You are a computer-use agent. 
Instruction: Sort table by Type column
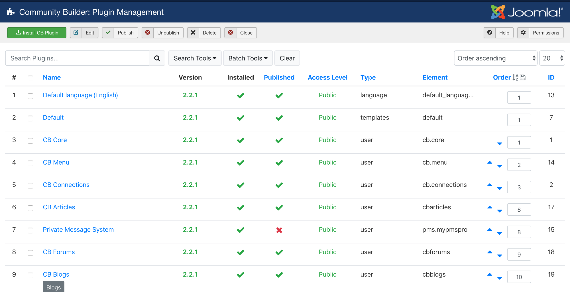(x=368, y=78)
